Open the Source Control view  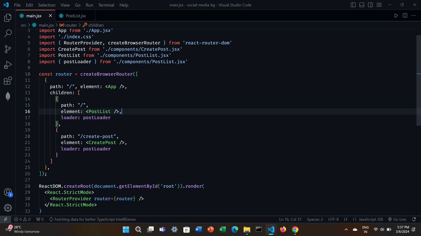[7, 49]
